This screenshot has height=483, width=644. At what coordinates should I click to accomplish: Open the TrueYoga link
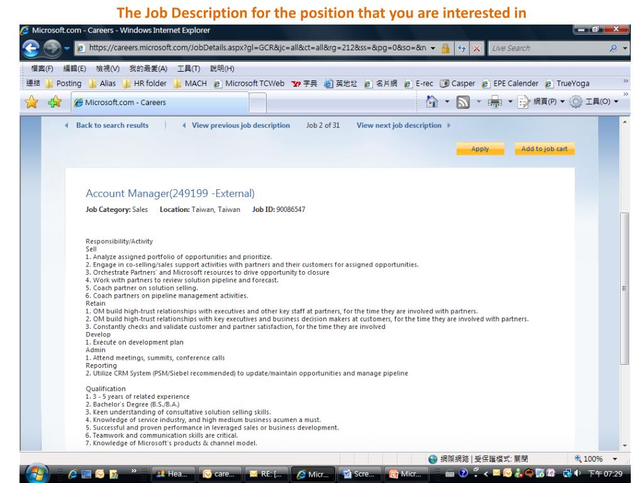click(x=567, y=84)
